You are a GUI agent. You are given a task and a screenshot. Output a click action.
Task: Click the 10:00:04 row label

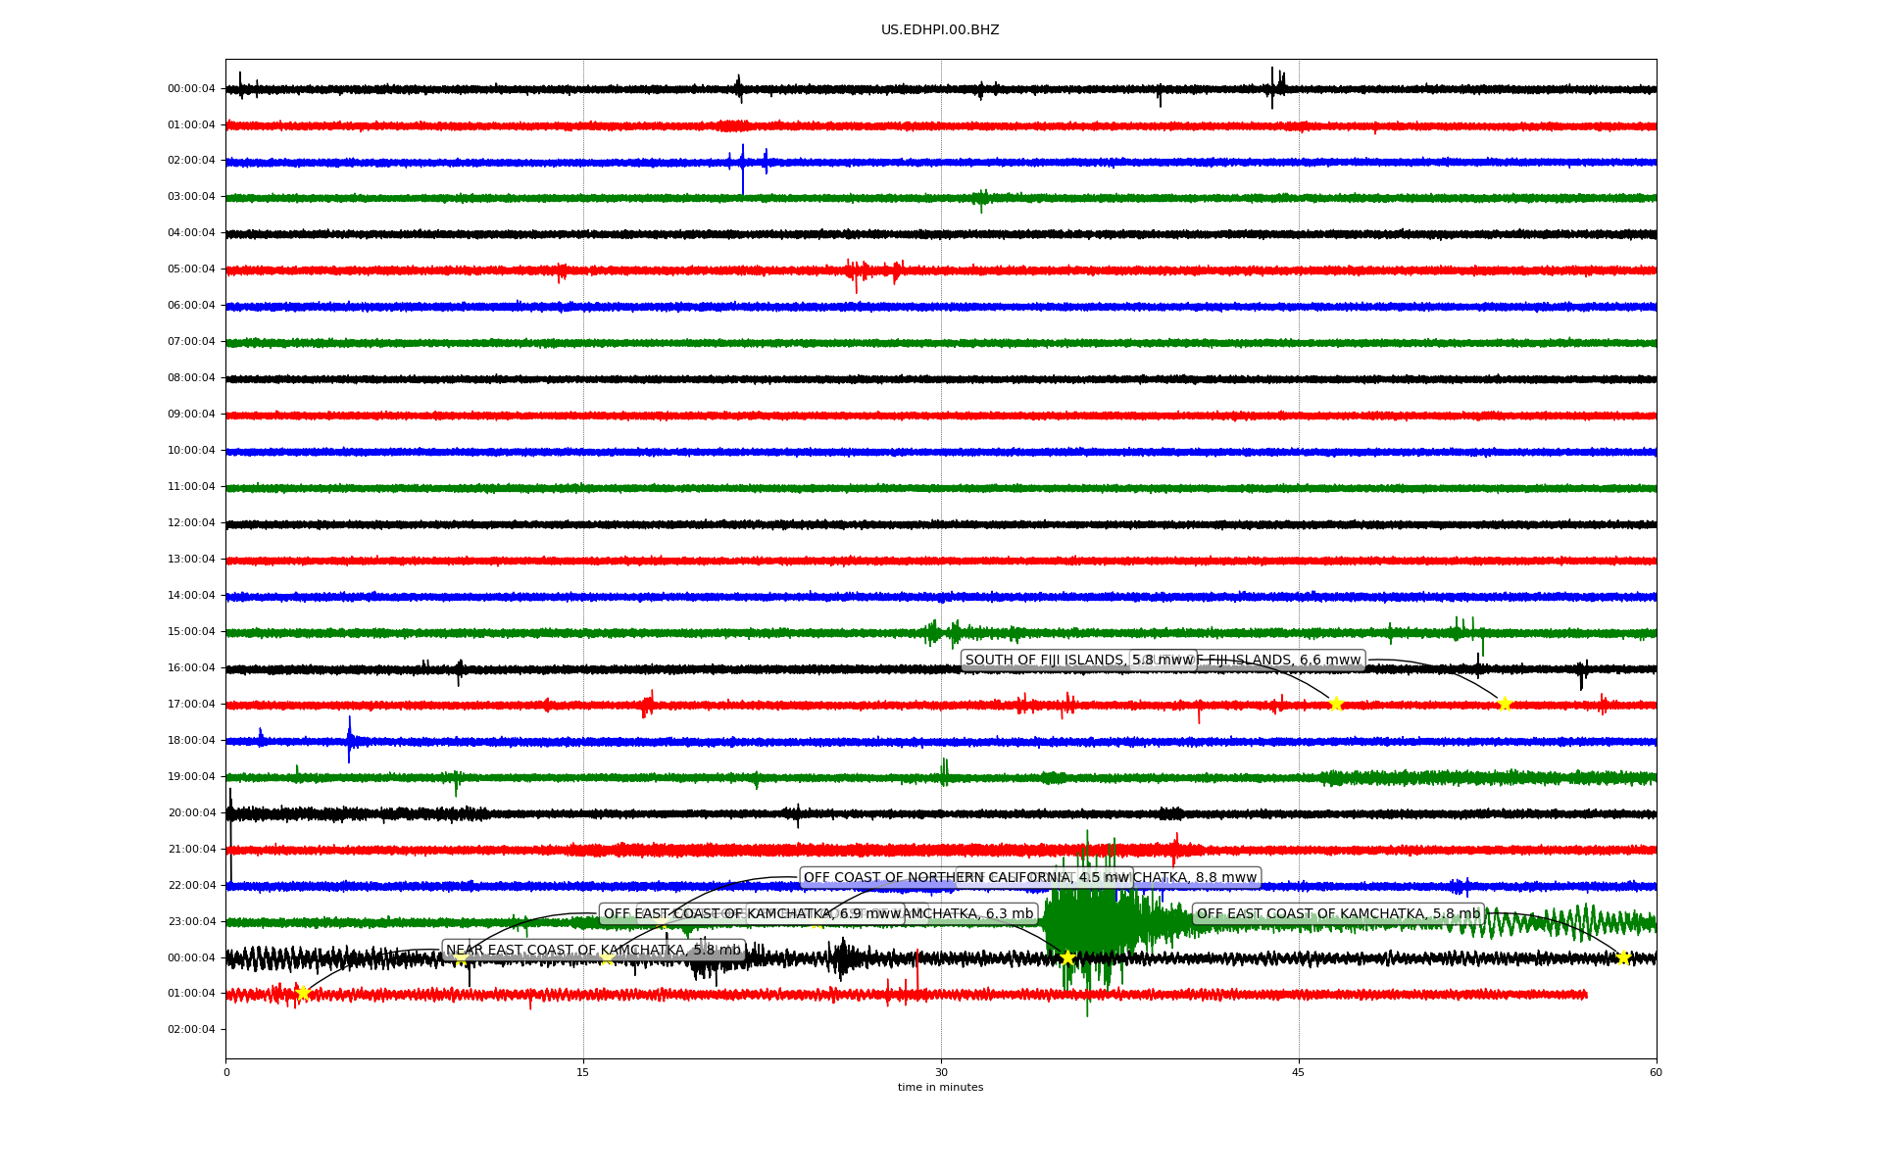(191, 451)
